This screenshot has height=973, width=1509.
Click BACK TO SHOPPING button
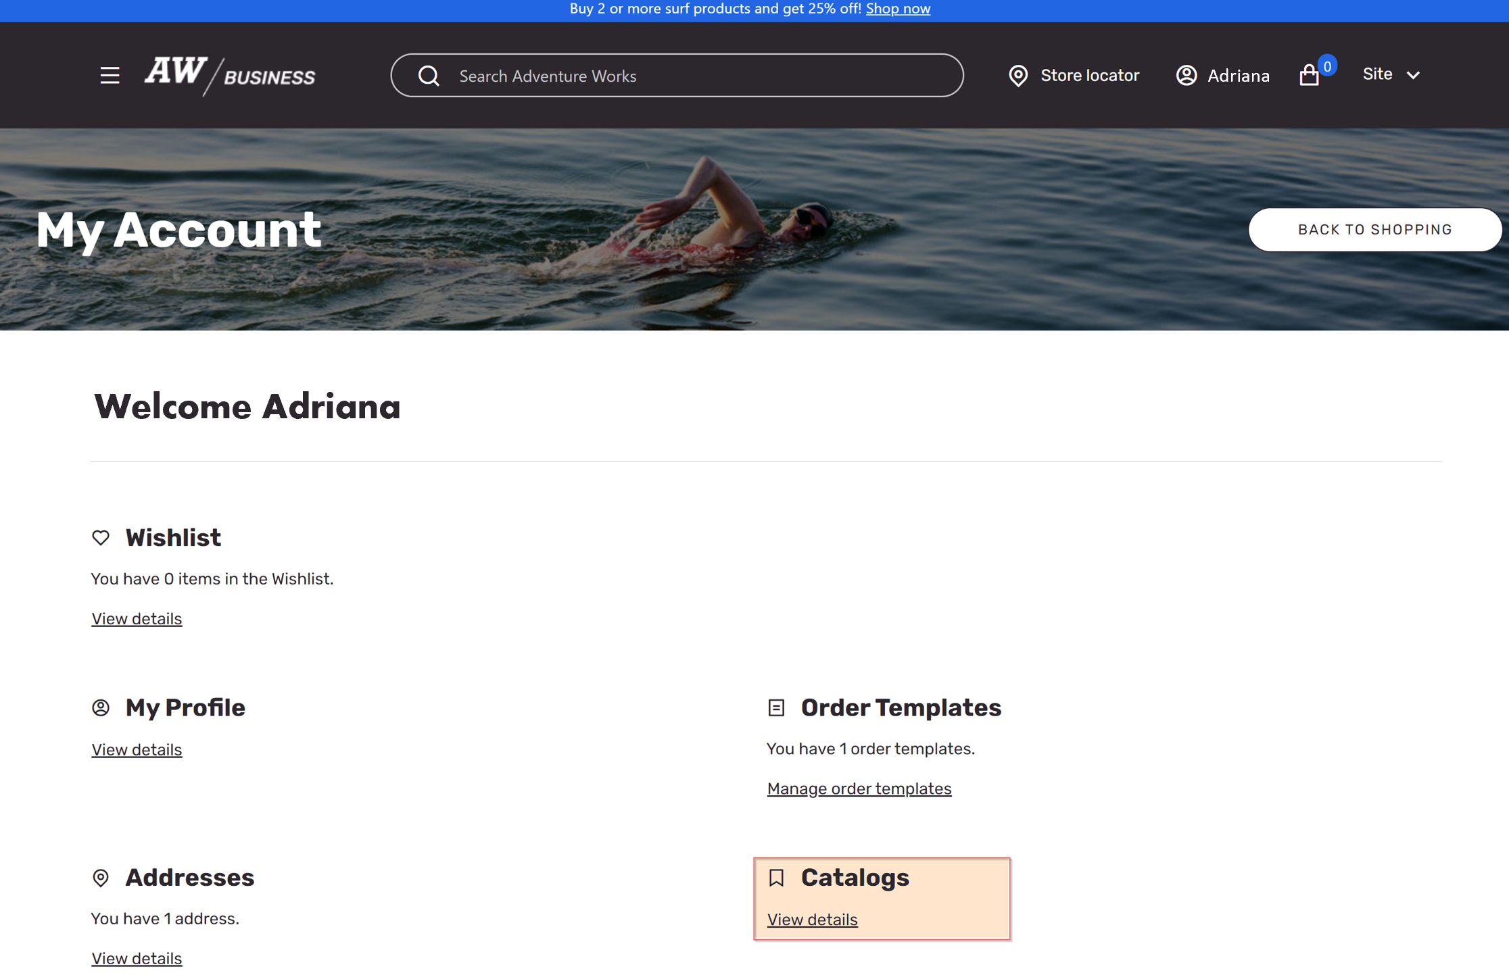[x=1375, y=230]
